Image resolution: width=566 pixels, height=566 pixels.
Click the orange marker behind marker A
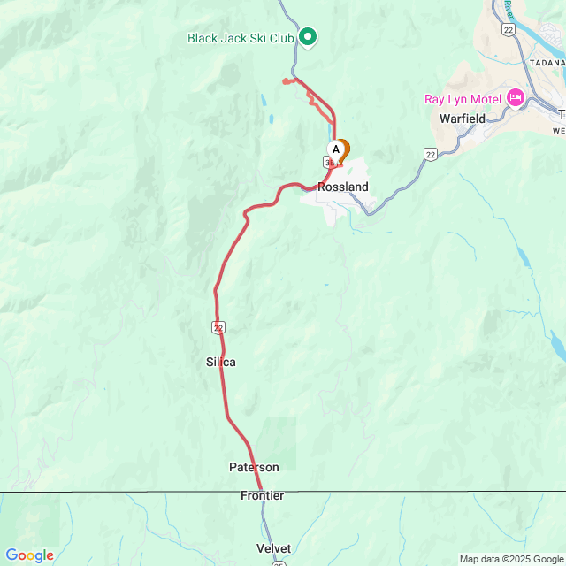coord(345,149)
